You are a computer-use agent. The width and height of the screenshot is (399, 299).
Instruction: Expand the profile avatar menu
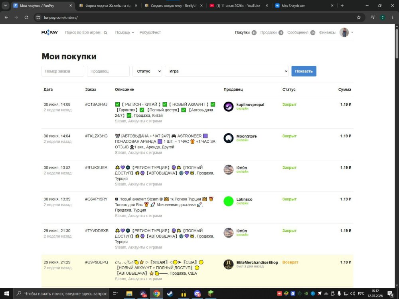point(346,33)
